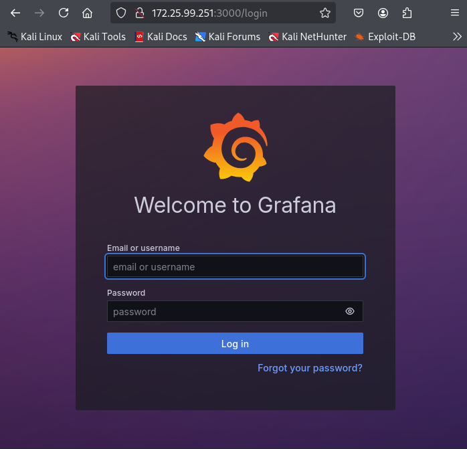This screenshot has height=449, width=467.
Task: Open the Firefox hamburger menu
Action: point(454,13)
